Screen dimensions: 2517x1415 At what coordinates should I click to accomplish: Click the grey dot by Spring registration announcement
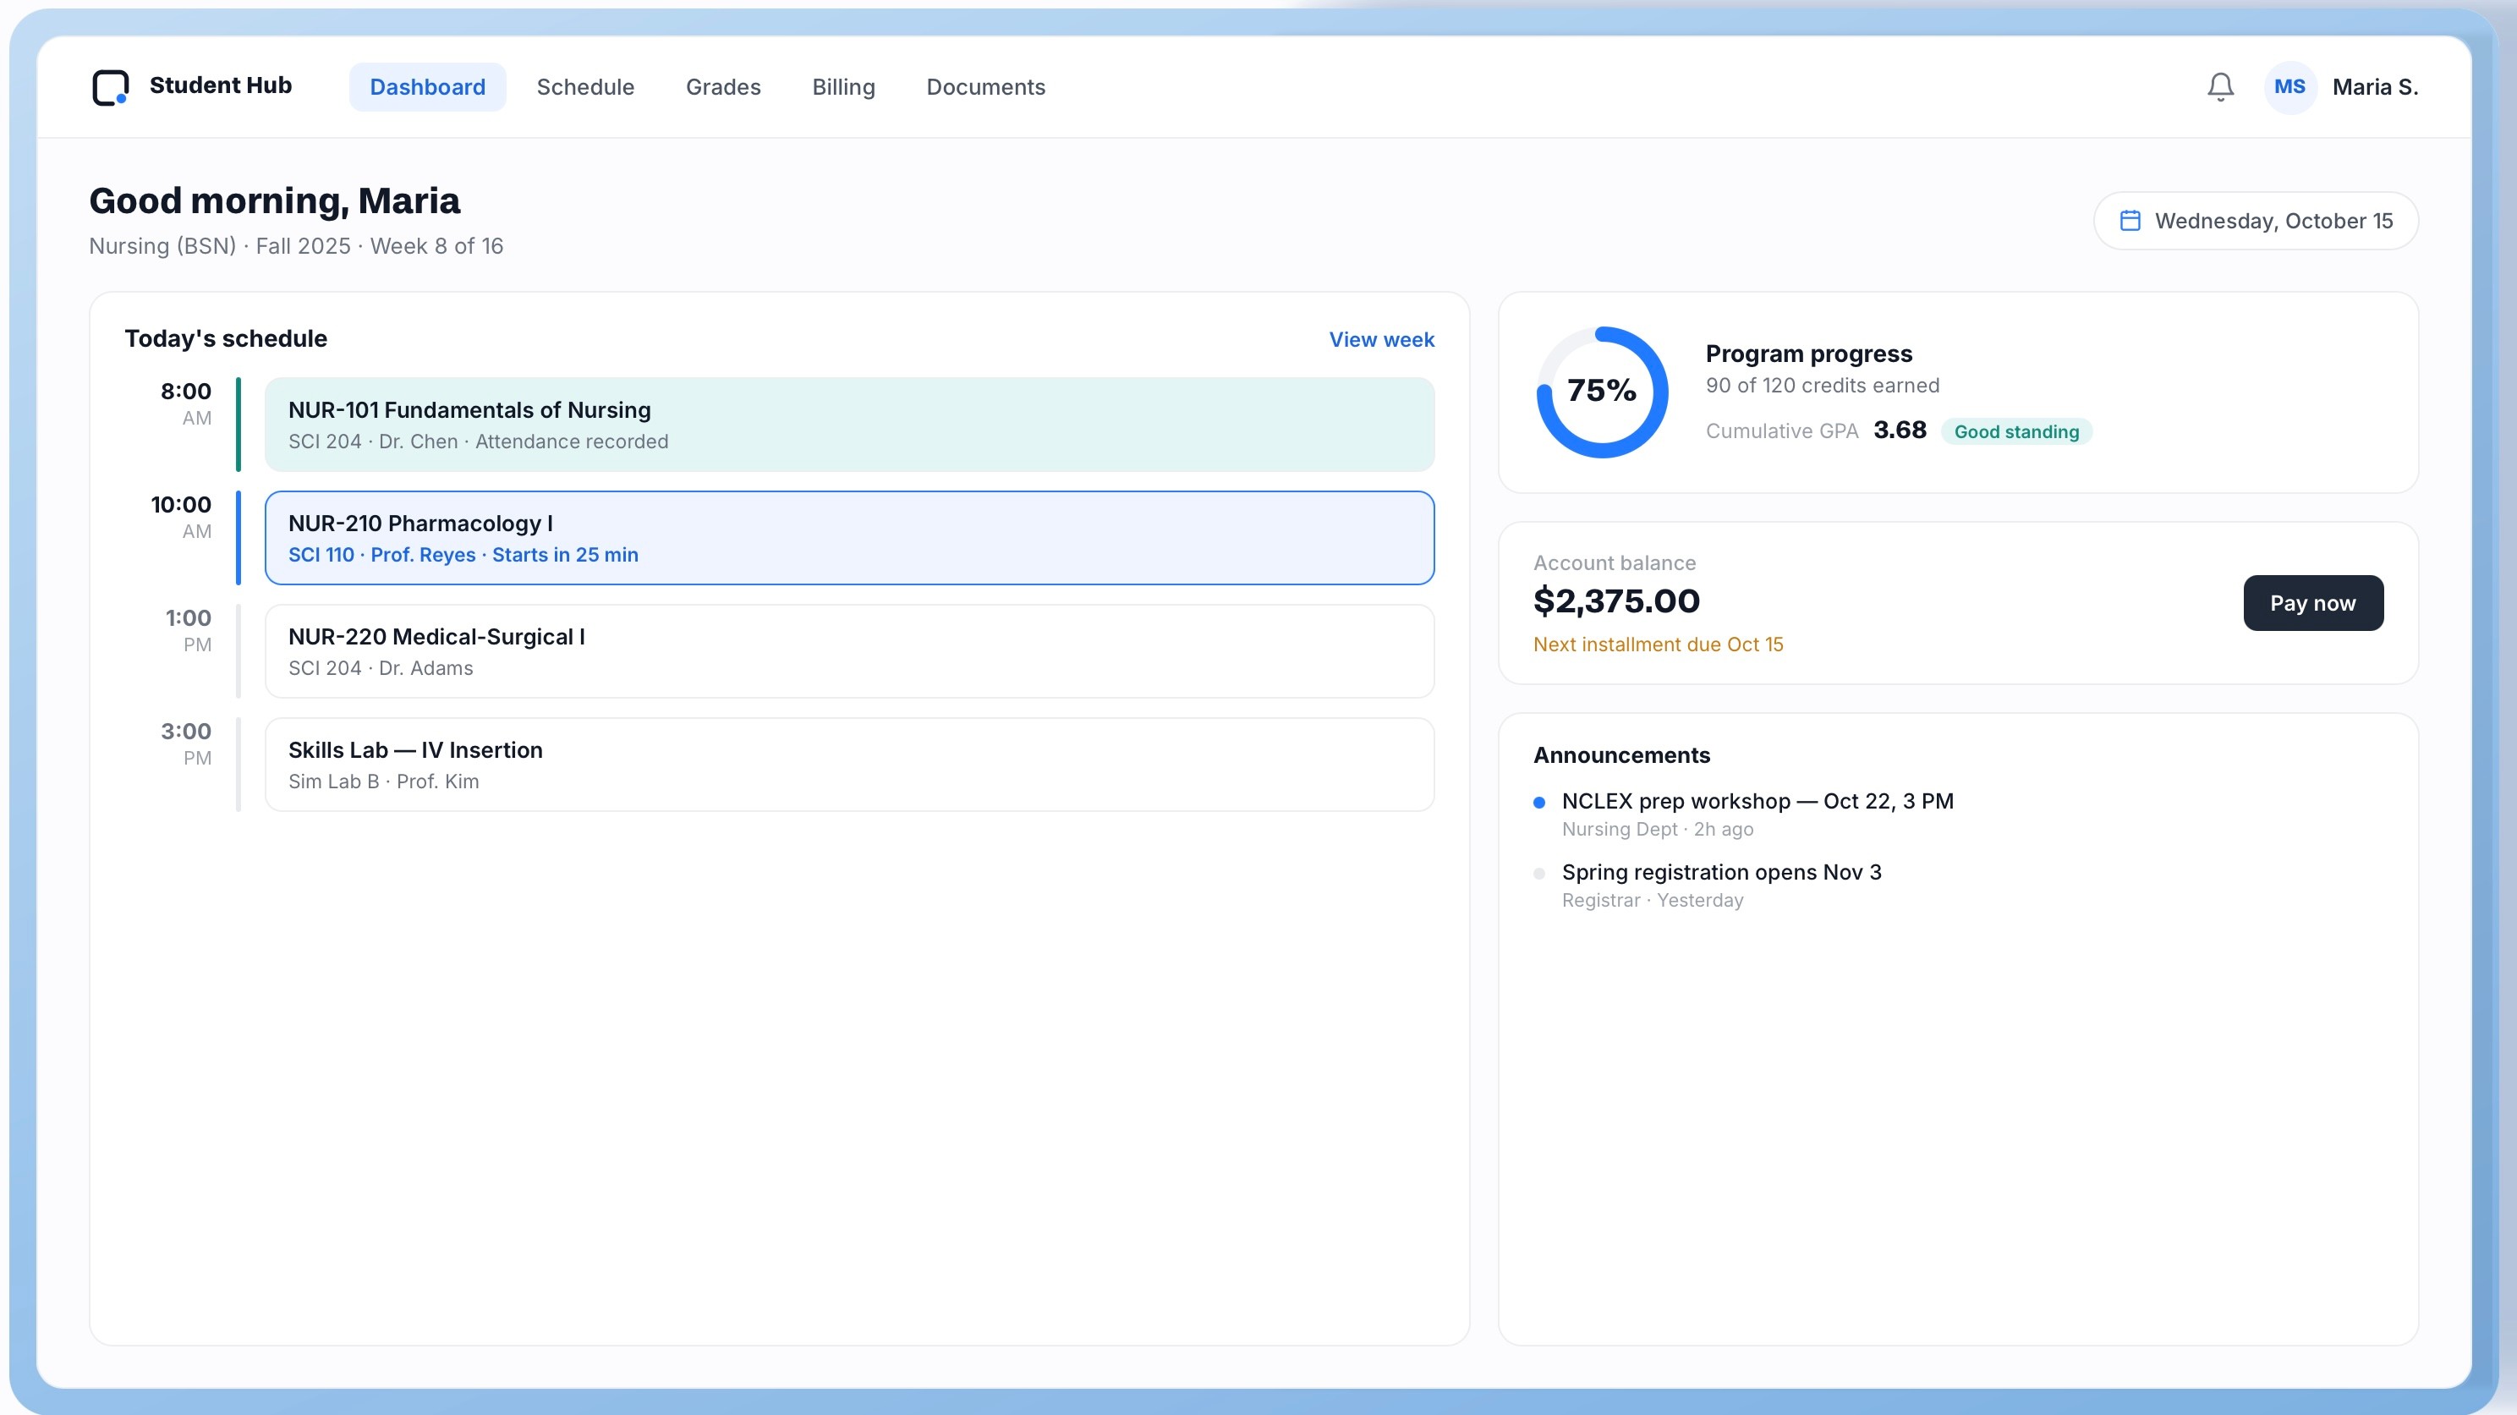(x=1539, y=874)
